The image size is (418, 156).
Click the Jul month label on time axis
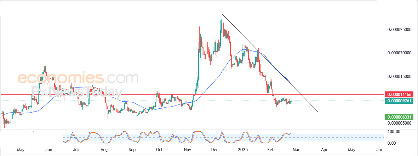(76, 150)
